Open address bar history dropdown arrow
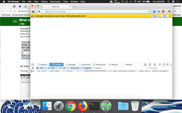 [x=145, y=12]
